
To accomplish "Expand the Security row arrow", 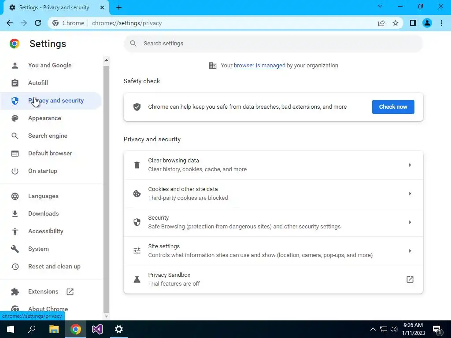I will pos(410,222).
